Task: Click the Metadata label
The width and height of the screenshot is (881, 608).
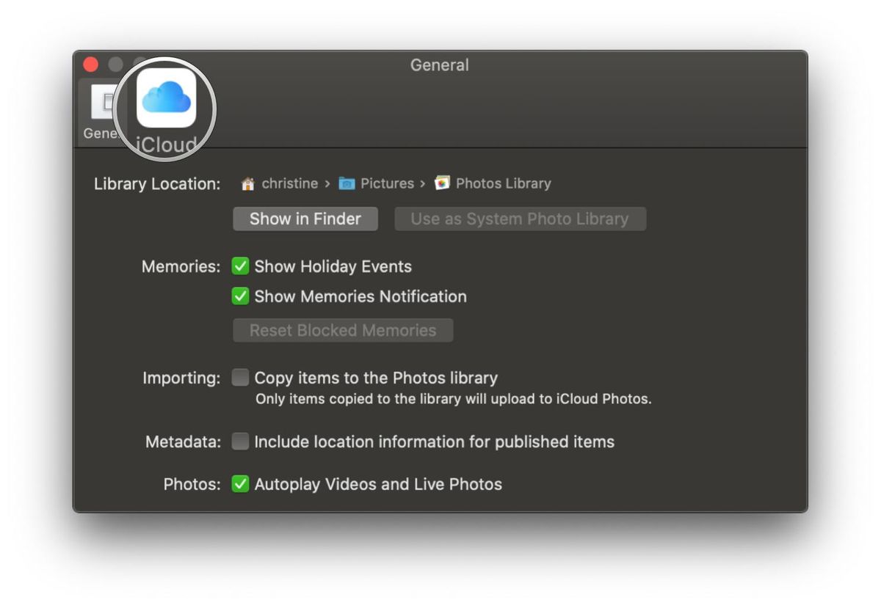Action: coord(183,442)
